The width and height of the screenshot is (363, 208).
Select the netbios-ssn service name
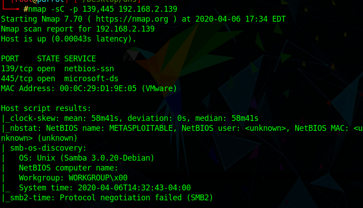click(x=89, y=69)
